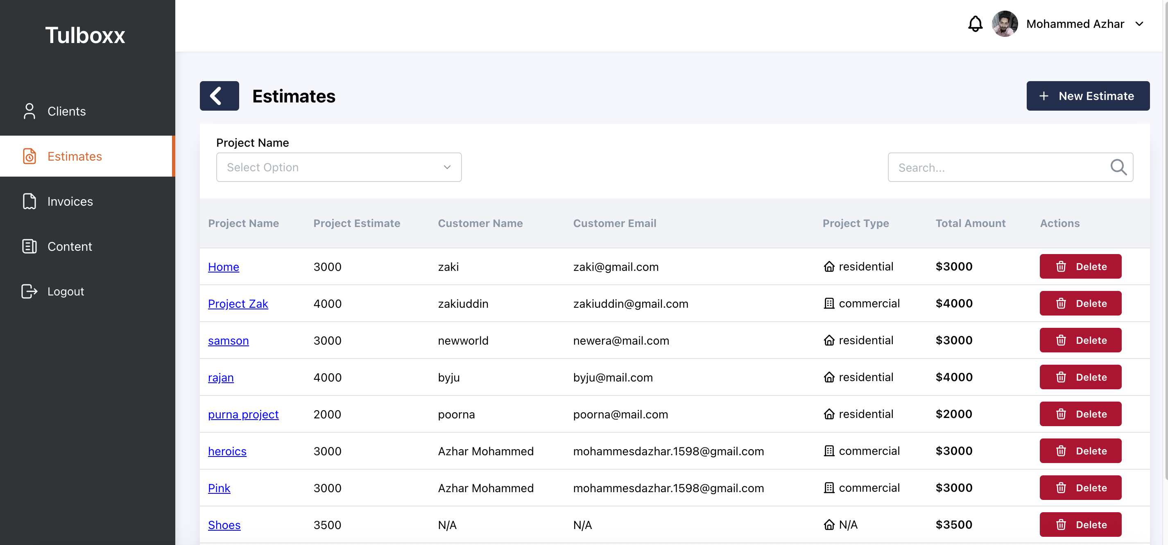
Task: Click the Content newspaper icon
Action: (x=29, y=246)
